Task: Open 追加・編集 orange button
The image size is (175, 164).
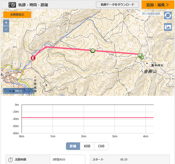Action: pyautogui.click(x=158, y=5)
